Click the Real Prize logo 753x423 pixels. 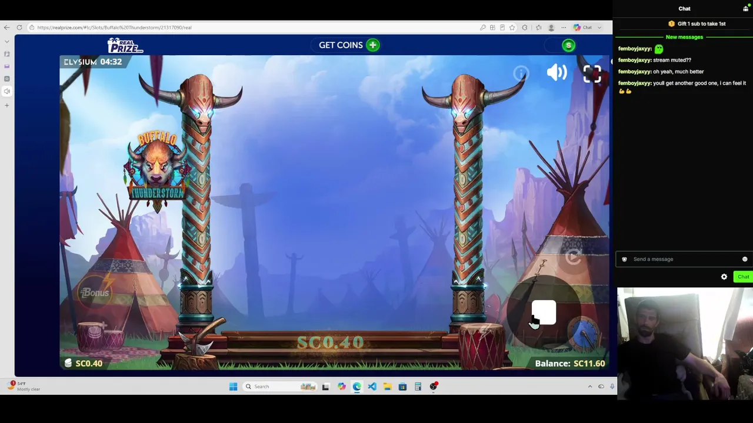(125, 45)
